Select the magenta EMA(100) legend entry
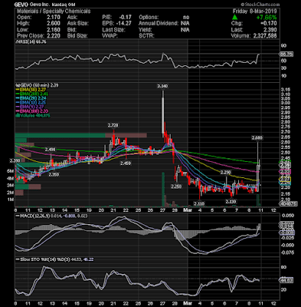 point(32,111)
